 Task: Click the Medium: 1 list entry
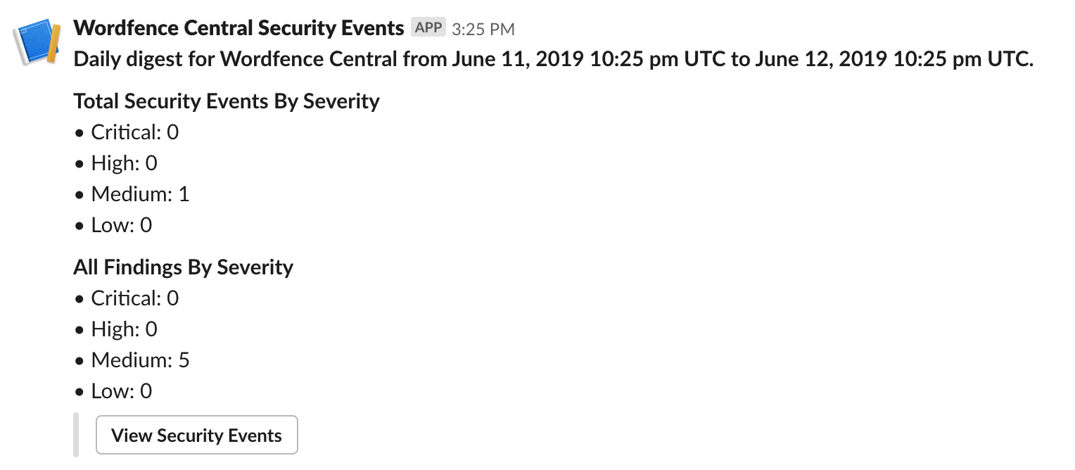point(140,194)
